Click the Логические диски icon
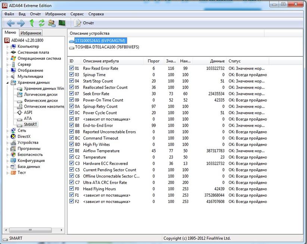 [x=19, y=95]
